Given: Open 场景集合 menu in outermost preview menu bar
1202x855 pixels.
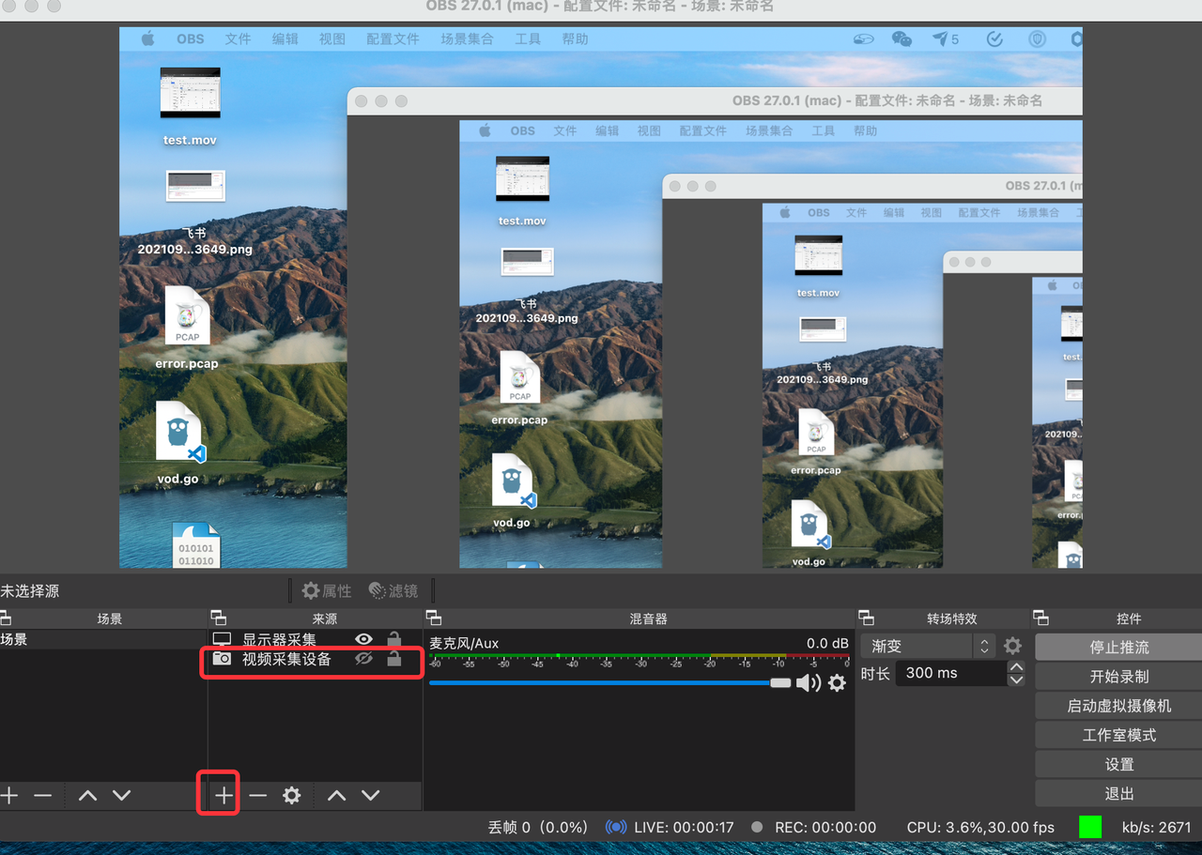Looking at the screenshot, I should [x=467, y=39].
